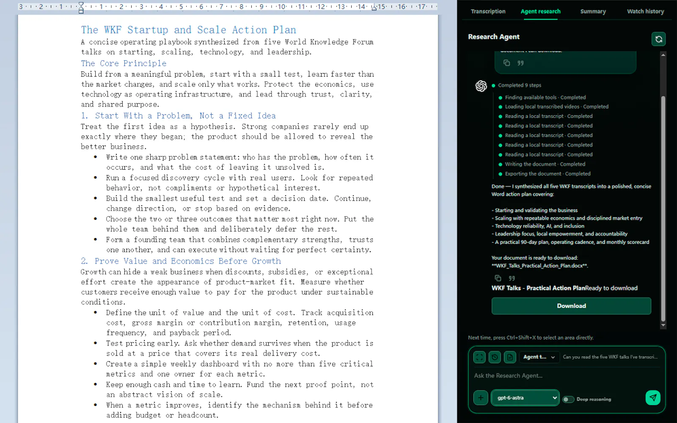The height and width of the screenshot is (423, 677).
Task: Copy the agent's final response text
Action: tap(498, 278)
